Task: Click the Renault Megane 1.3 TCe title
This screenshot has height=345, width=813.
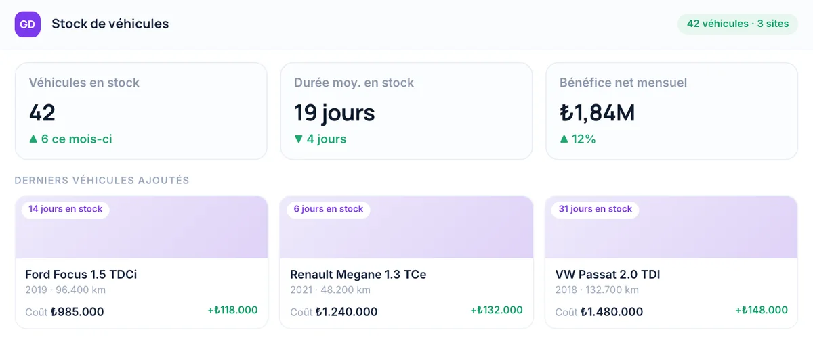Action: tap(358, 275)
